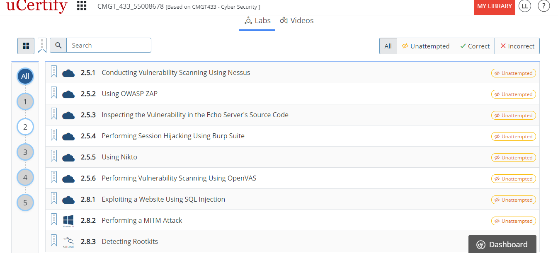
Task: Click cloud icon for lab 2.5.2
Action: coord(68,94)
